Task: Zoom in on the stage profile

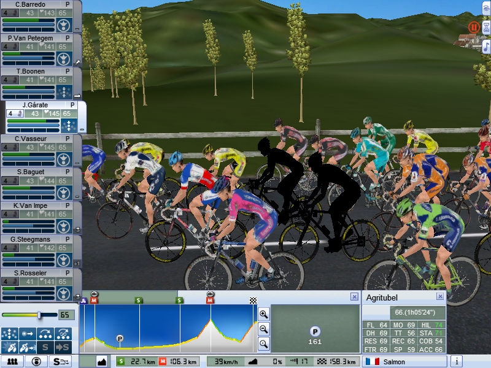Action: (x=264, y=314)
